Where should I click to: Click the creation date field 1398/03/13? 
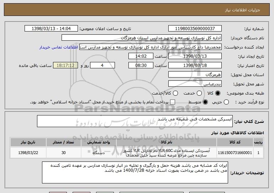(195, 56)
